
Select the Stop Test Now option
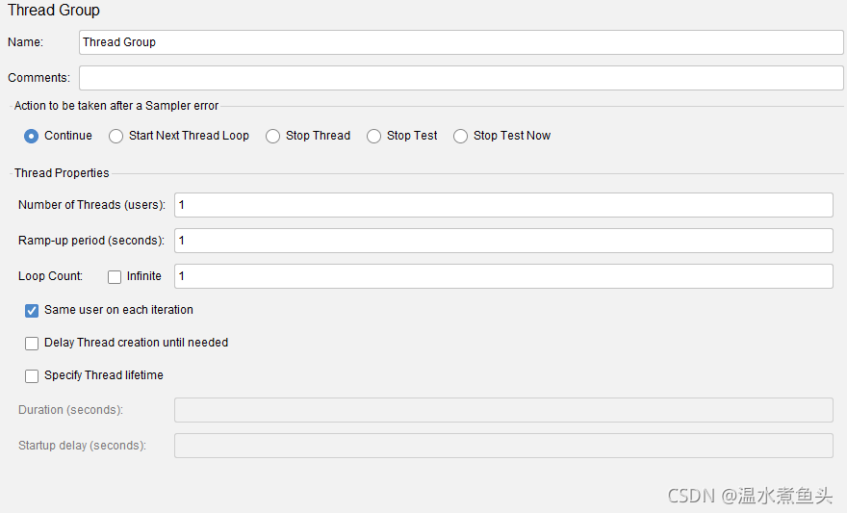(x=461, y=136)
